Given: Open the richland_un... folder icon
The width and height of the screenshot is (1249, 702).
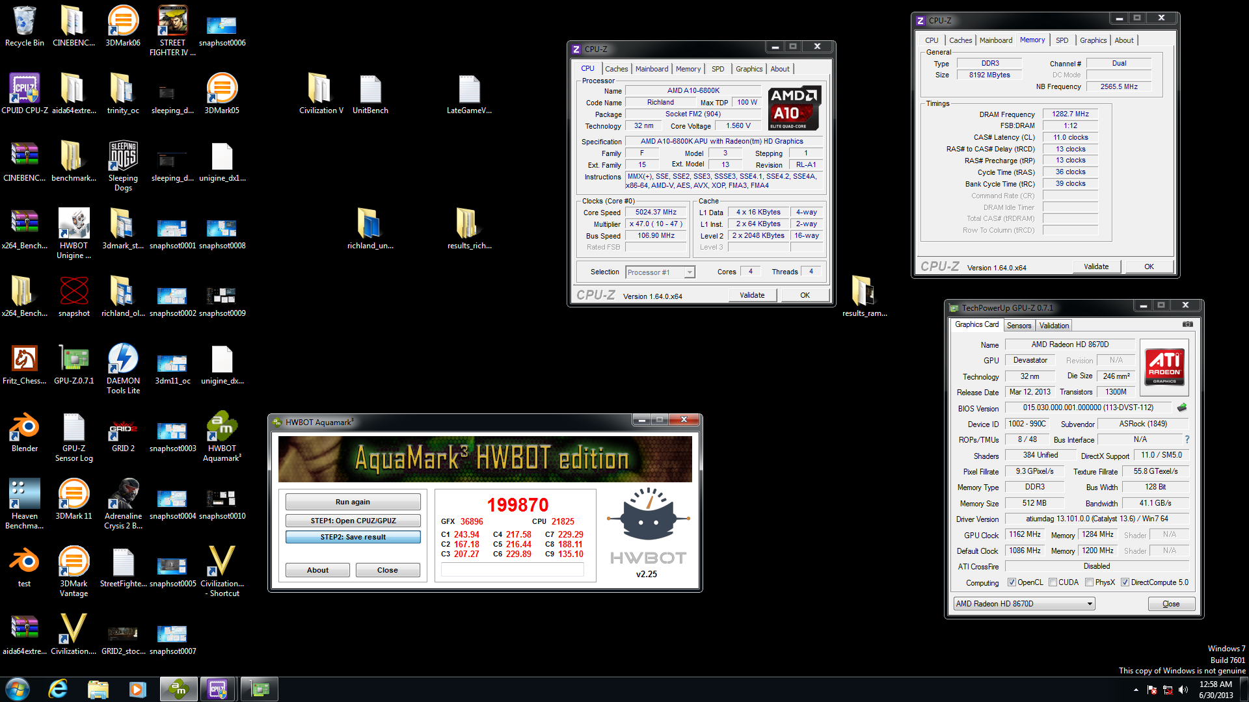Looking at the screenshot, I should pos(370,229).
